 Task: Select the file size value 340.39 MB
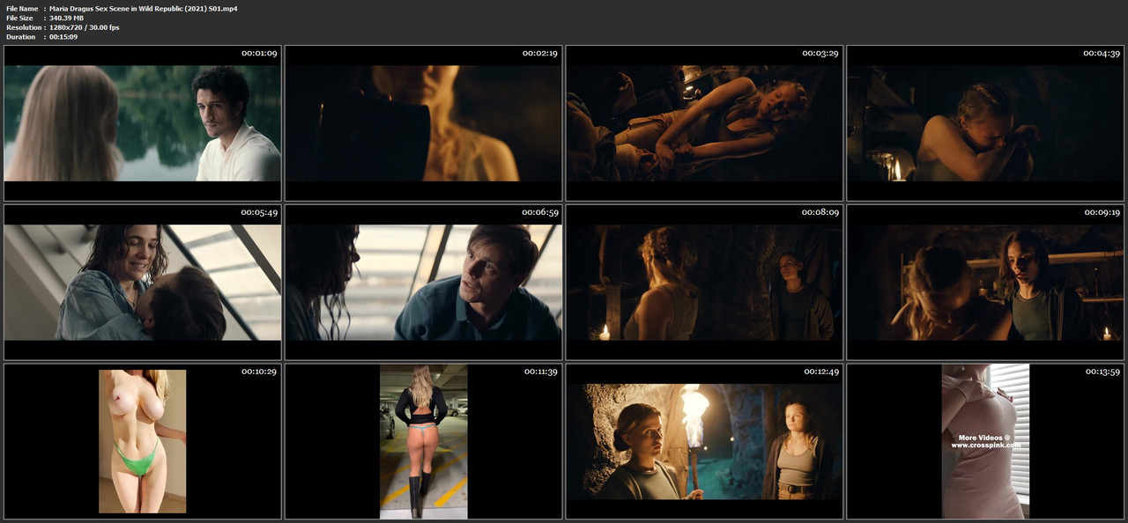tap(67, 18)
